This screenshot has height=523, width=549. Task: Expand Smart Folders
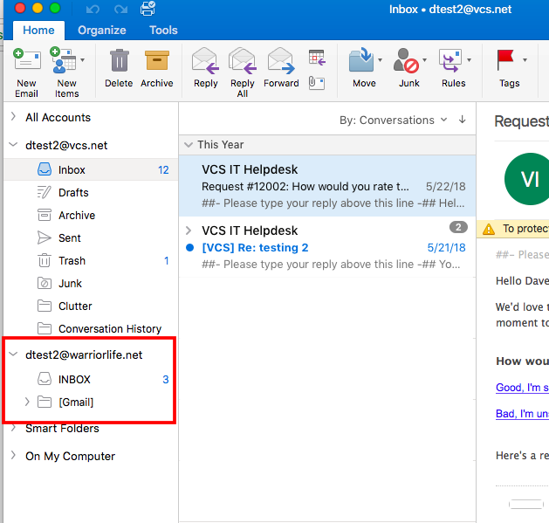[x=13, y=428]
